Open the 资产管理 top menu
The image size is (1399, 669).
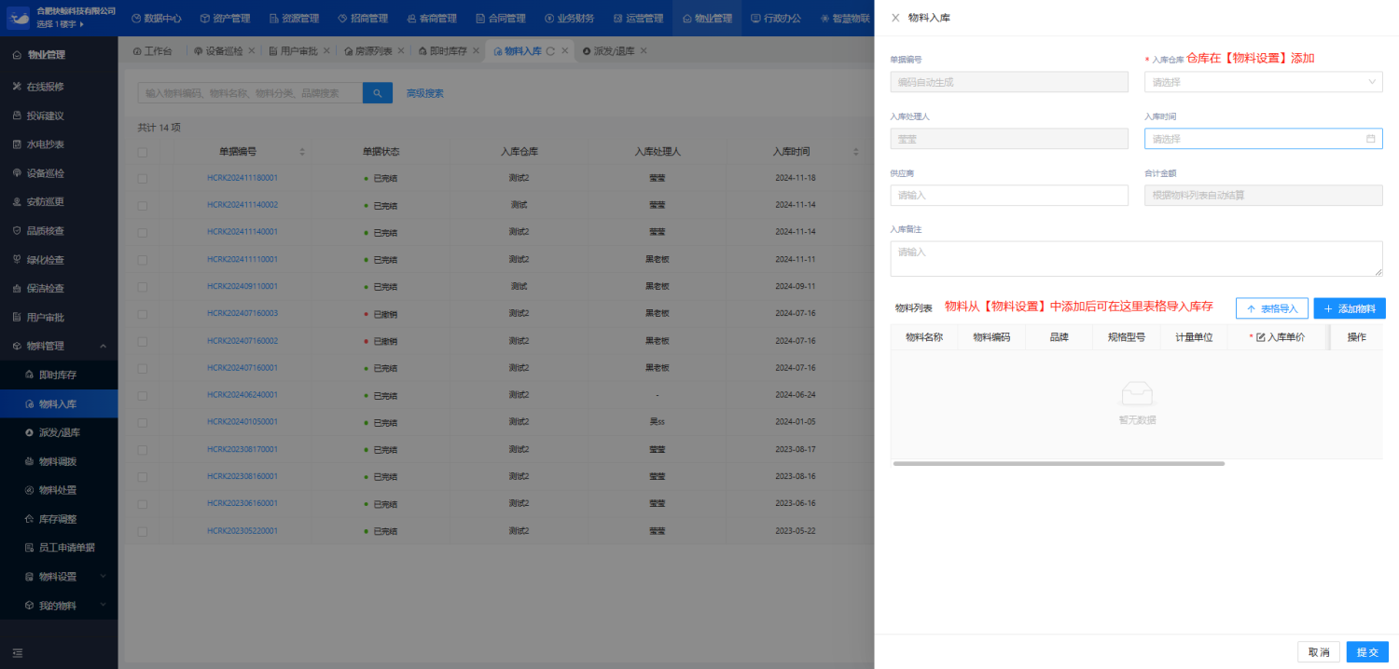coord(223,18)
